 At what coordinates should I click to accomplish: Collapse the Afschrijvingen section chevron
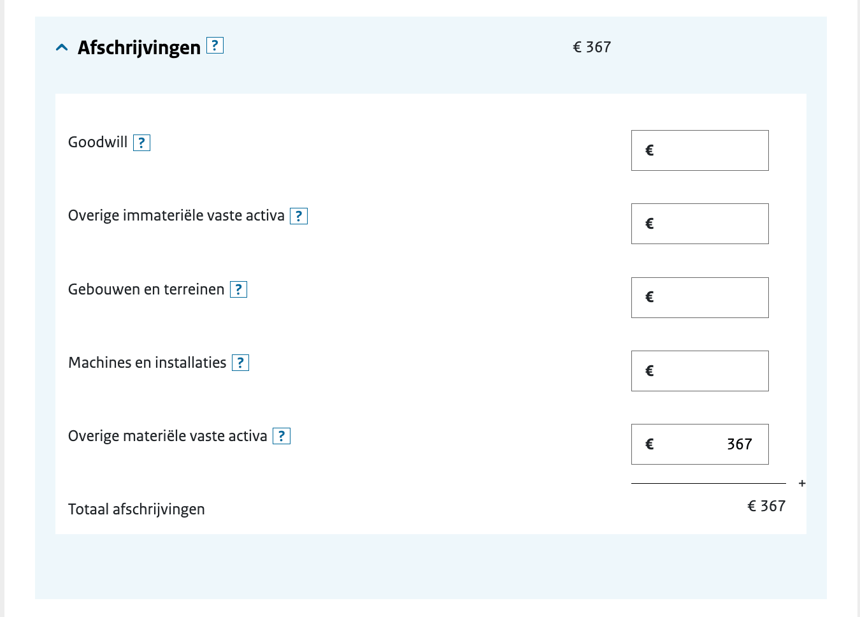pos(62,48)
